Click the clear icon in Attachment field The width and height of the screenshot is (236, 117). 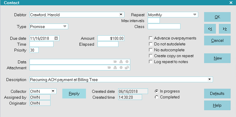coord(121,68)
